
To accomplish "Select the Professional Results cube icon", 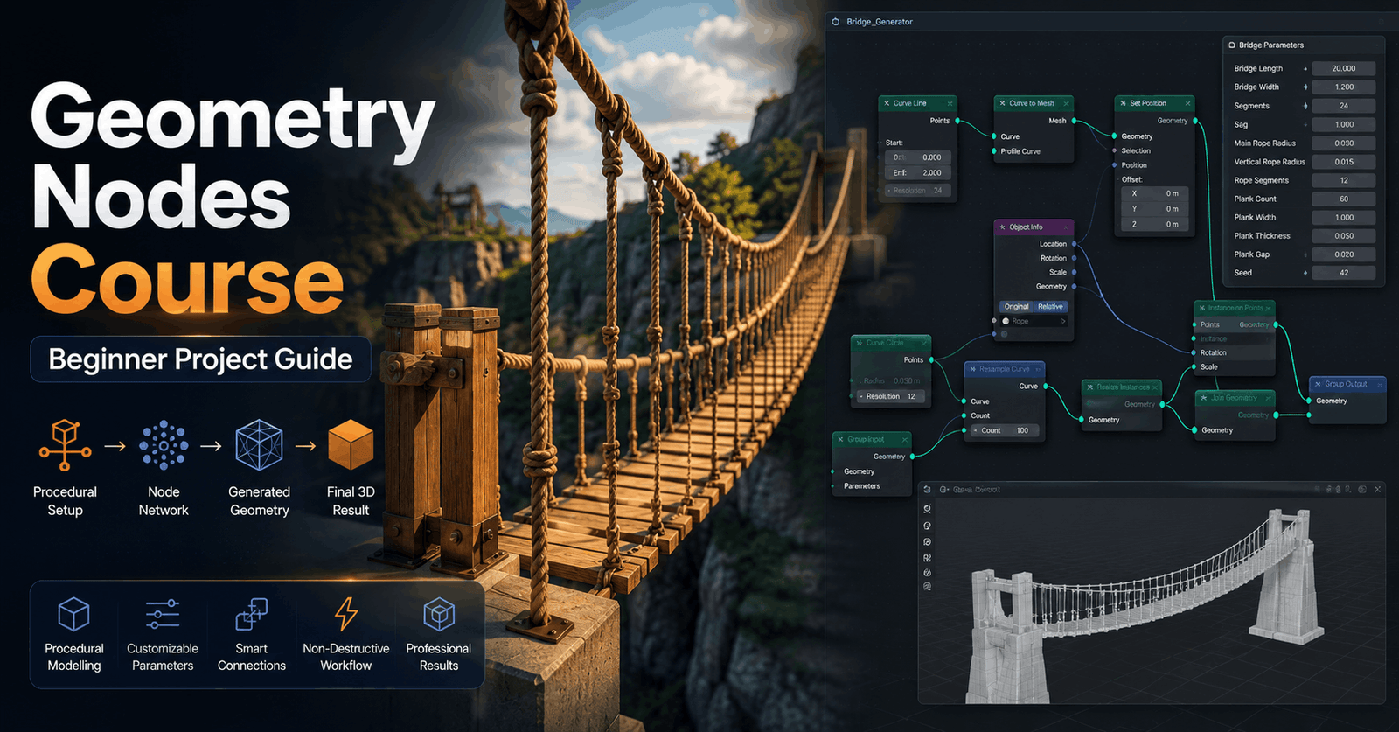I will point(439,614).
